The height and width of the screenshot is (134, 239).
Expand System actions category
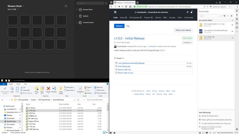77,16
